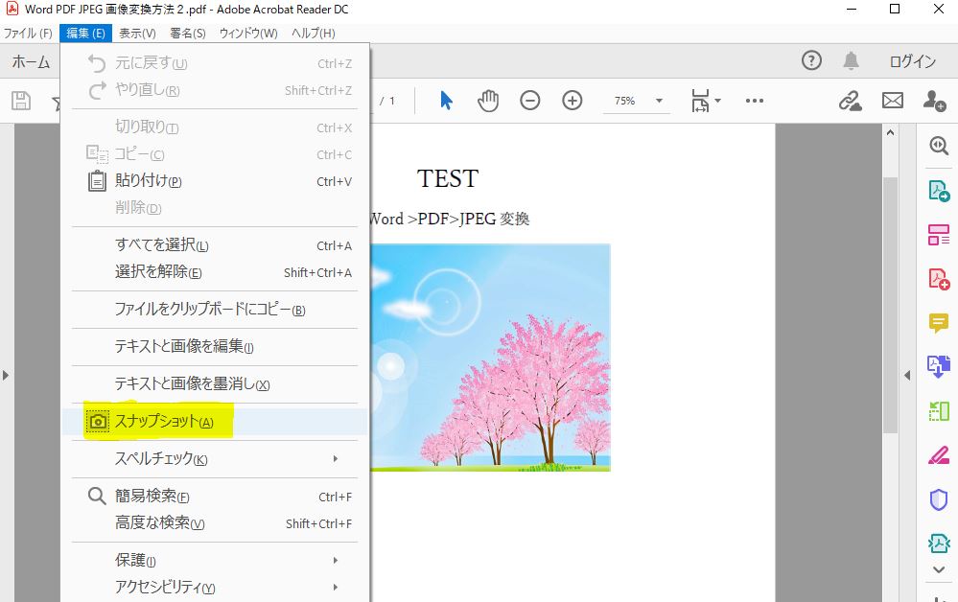Close the 編集(E) menu in the menu bar
This screenshot has width=958, height=602.
pyautogui.click(x=85, y=33)
